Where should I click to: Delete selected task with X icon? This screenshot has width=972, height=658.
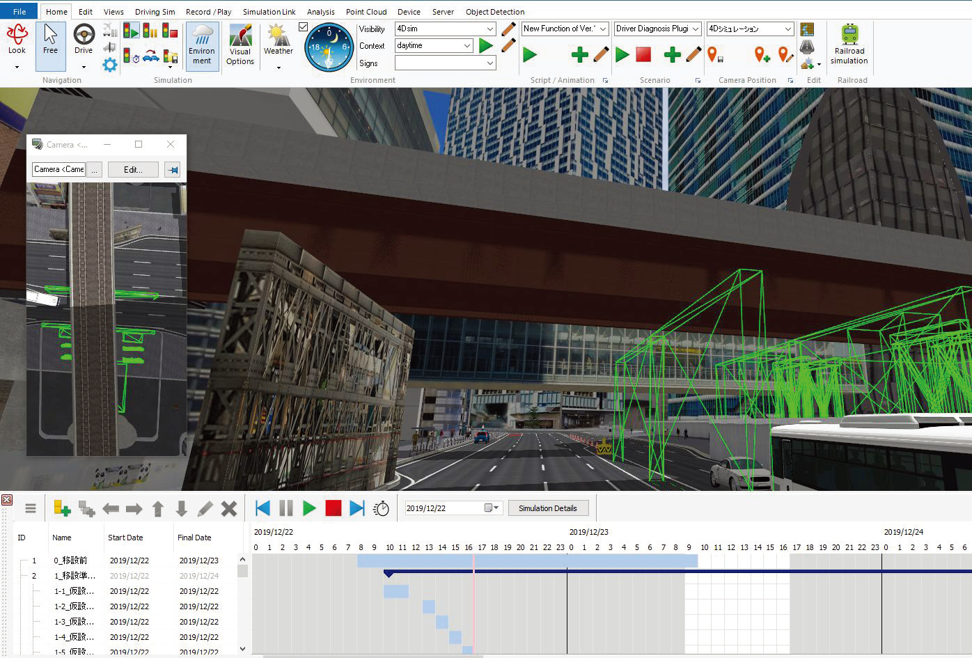(229, 508)
